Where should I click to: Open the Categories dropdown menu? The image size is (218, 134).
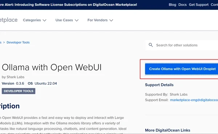pos(35,20)
